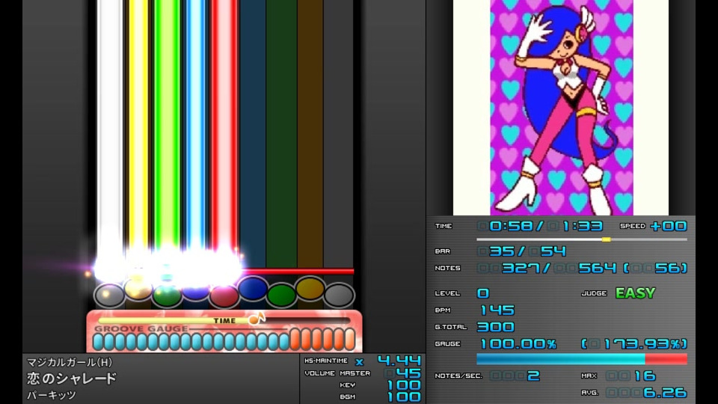The image size is (718, 404).
Task: Click the AVG. value 6.26
Action: [x=665, y=393]
